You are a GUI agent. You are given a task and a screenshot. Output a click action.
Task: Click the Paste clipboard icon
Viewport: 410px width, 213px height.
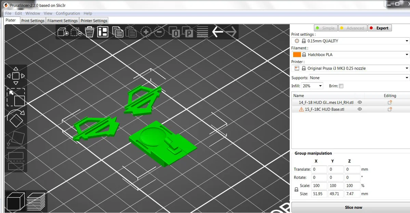131,32
